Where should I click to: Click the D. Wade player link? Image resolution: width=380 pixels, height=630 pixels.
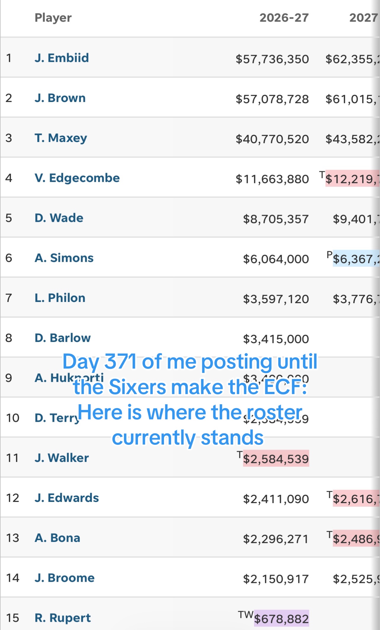tap(59, 218)
